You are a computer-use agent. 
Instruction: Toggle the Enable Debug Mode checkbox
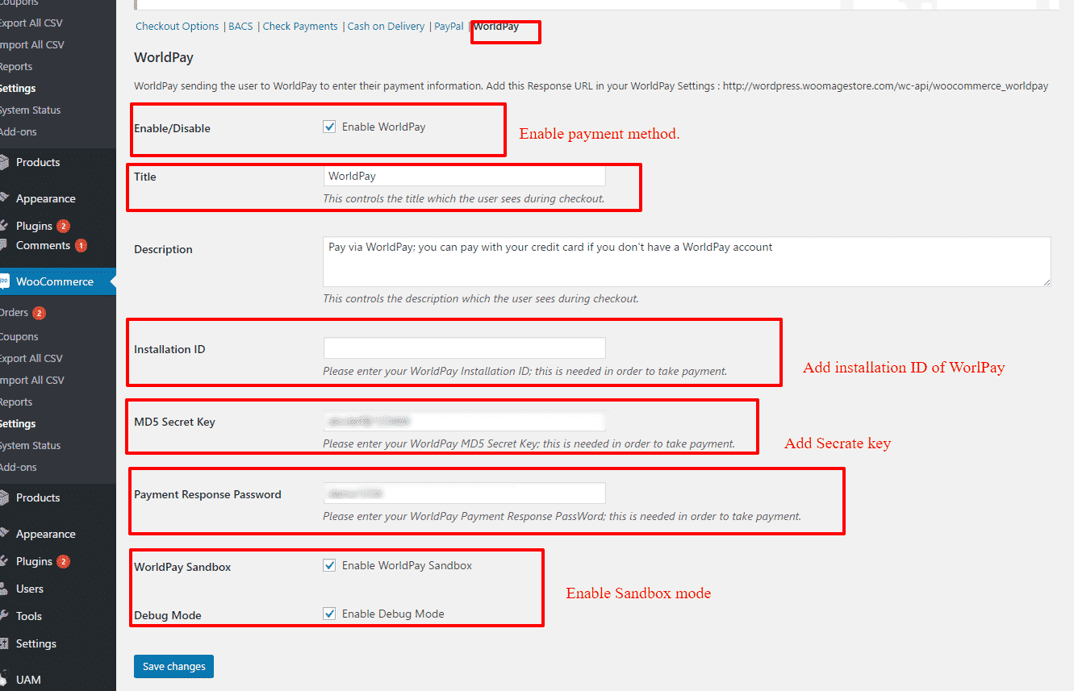click(329, 614)
